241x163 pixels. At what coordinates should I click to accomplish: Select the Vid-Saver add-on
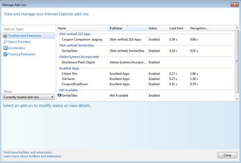[68, 79]
